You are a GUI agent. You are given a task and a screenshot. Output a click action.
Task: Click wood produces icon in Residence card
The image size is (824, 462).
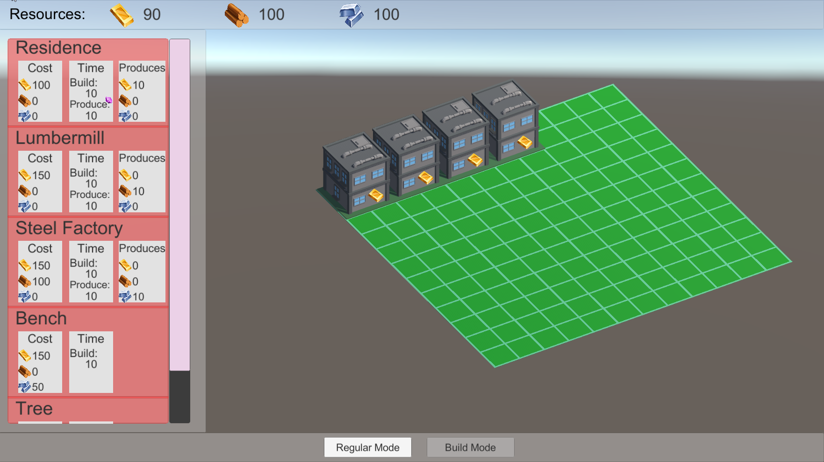[x=125, y=101]
